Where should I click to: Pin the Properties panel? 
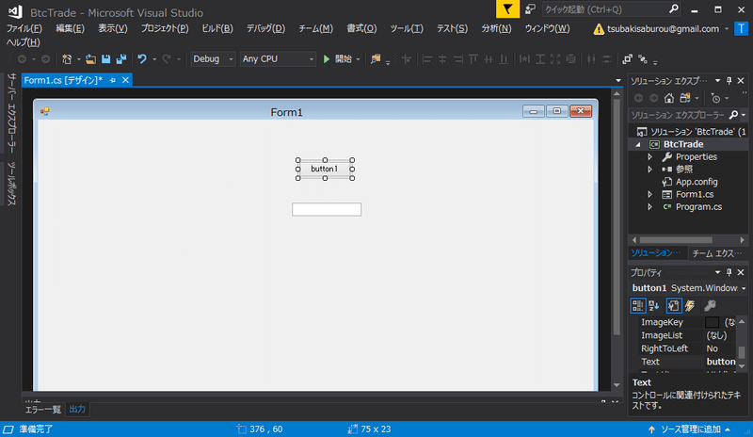click(729, 272)
